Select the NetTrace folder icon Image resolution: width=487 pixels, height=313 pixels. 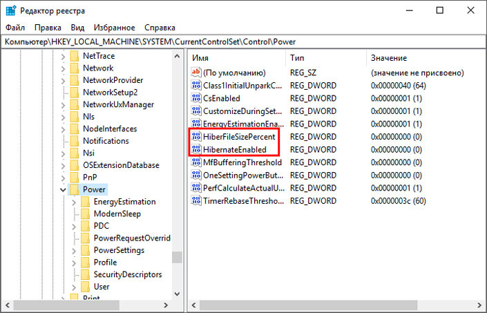[x=75, y=56]
